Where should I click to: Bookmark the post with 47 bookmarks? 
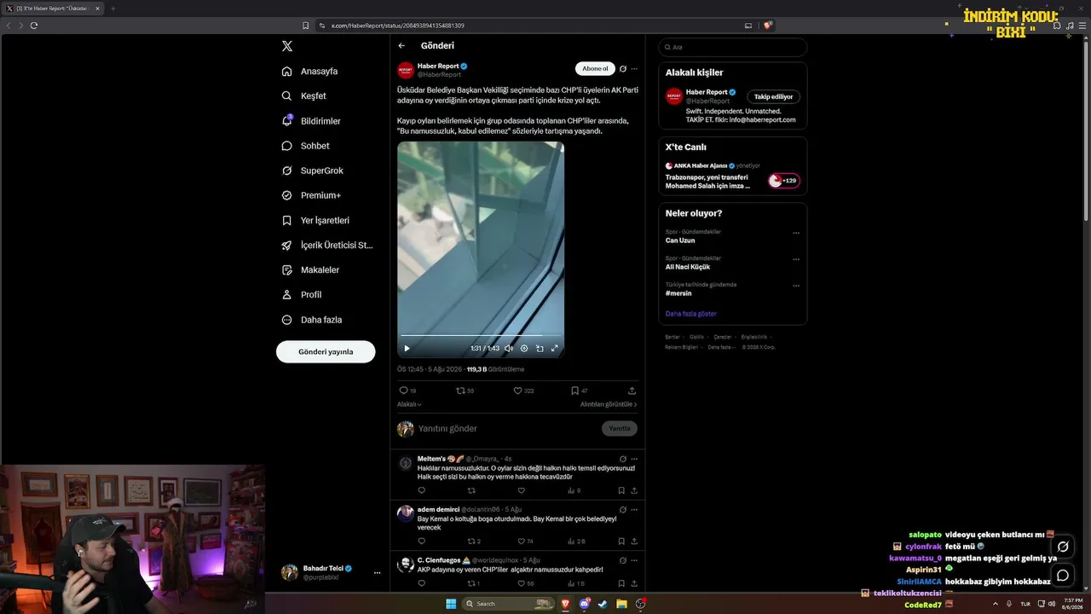580,391
